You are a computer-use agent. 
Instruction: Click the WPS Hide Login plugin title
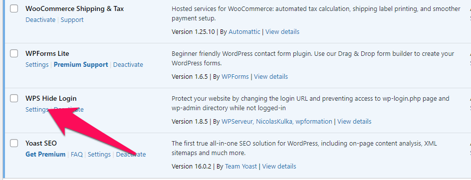tap(51, 98)
